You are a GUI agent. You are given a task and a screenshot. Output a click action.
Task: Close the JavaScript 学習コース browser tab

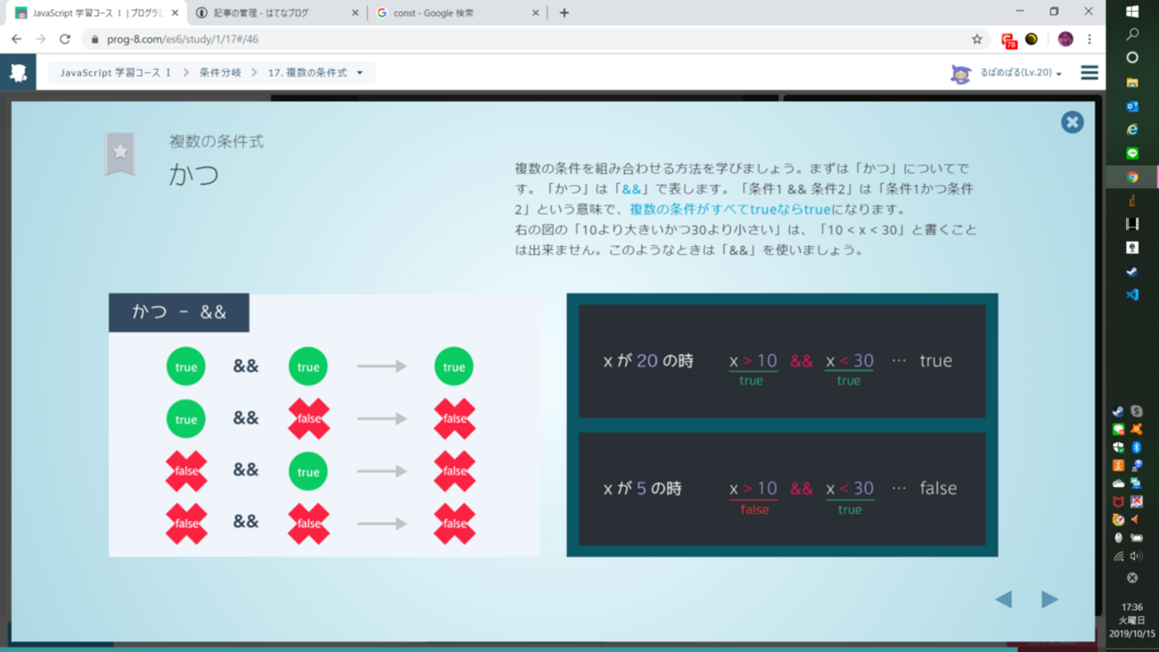(175, 13)
